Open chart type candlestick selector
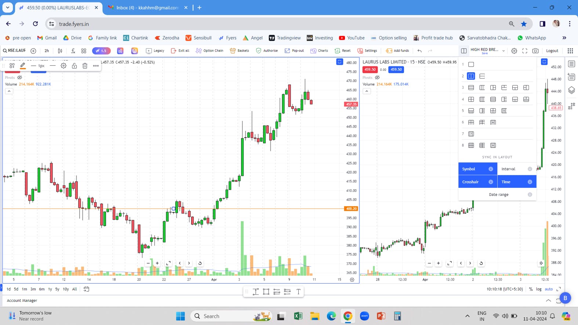Image resolution: width=578 pixels, height=325 pixels. click(x=60, y=51)
